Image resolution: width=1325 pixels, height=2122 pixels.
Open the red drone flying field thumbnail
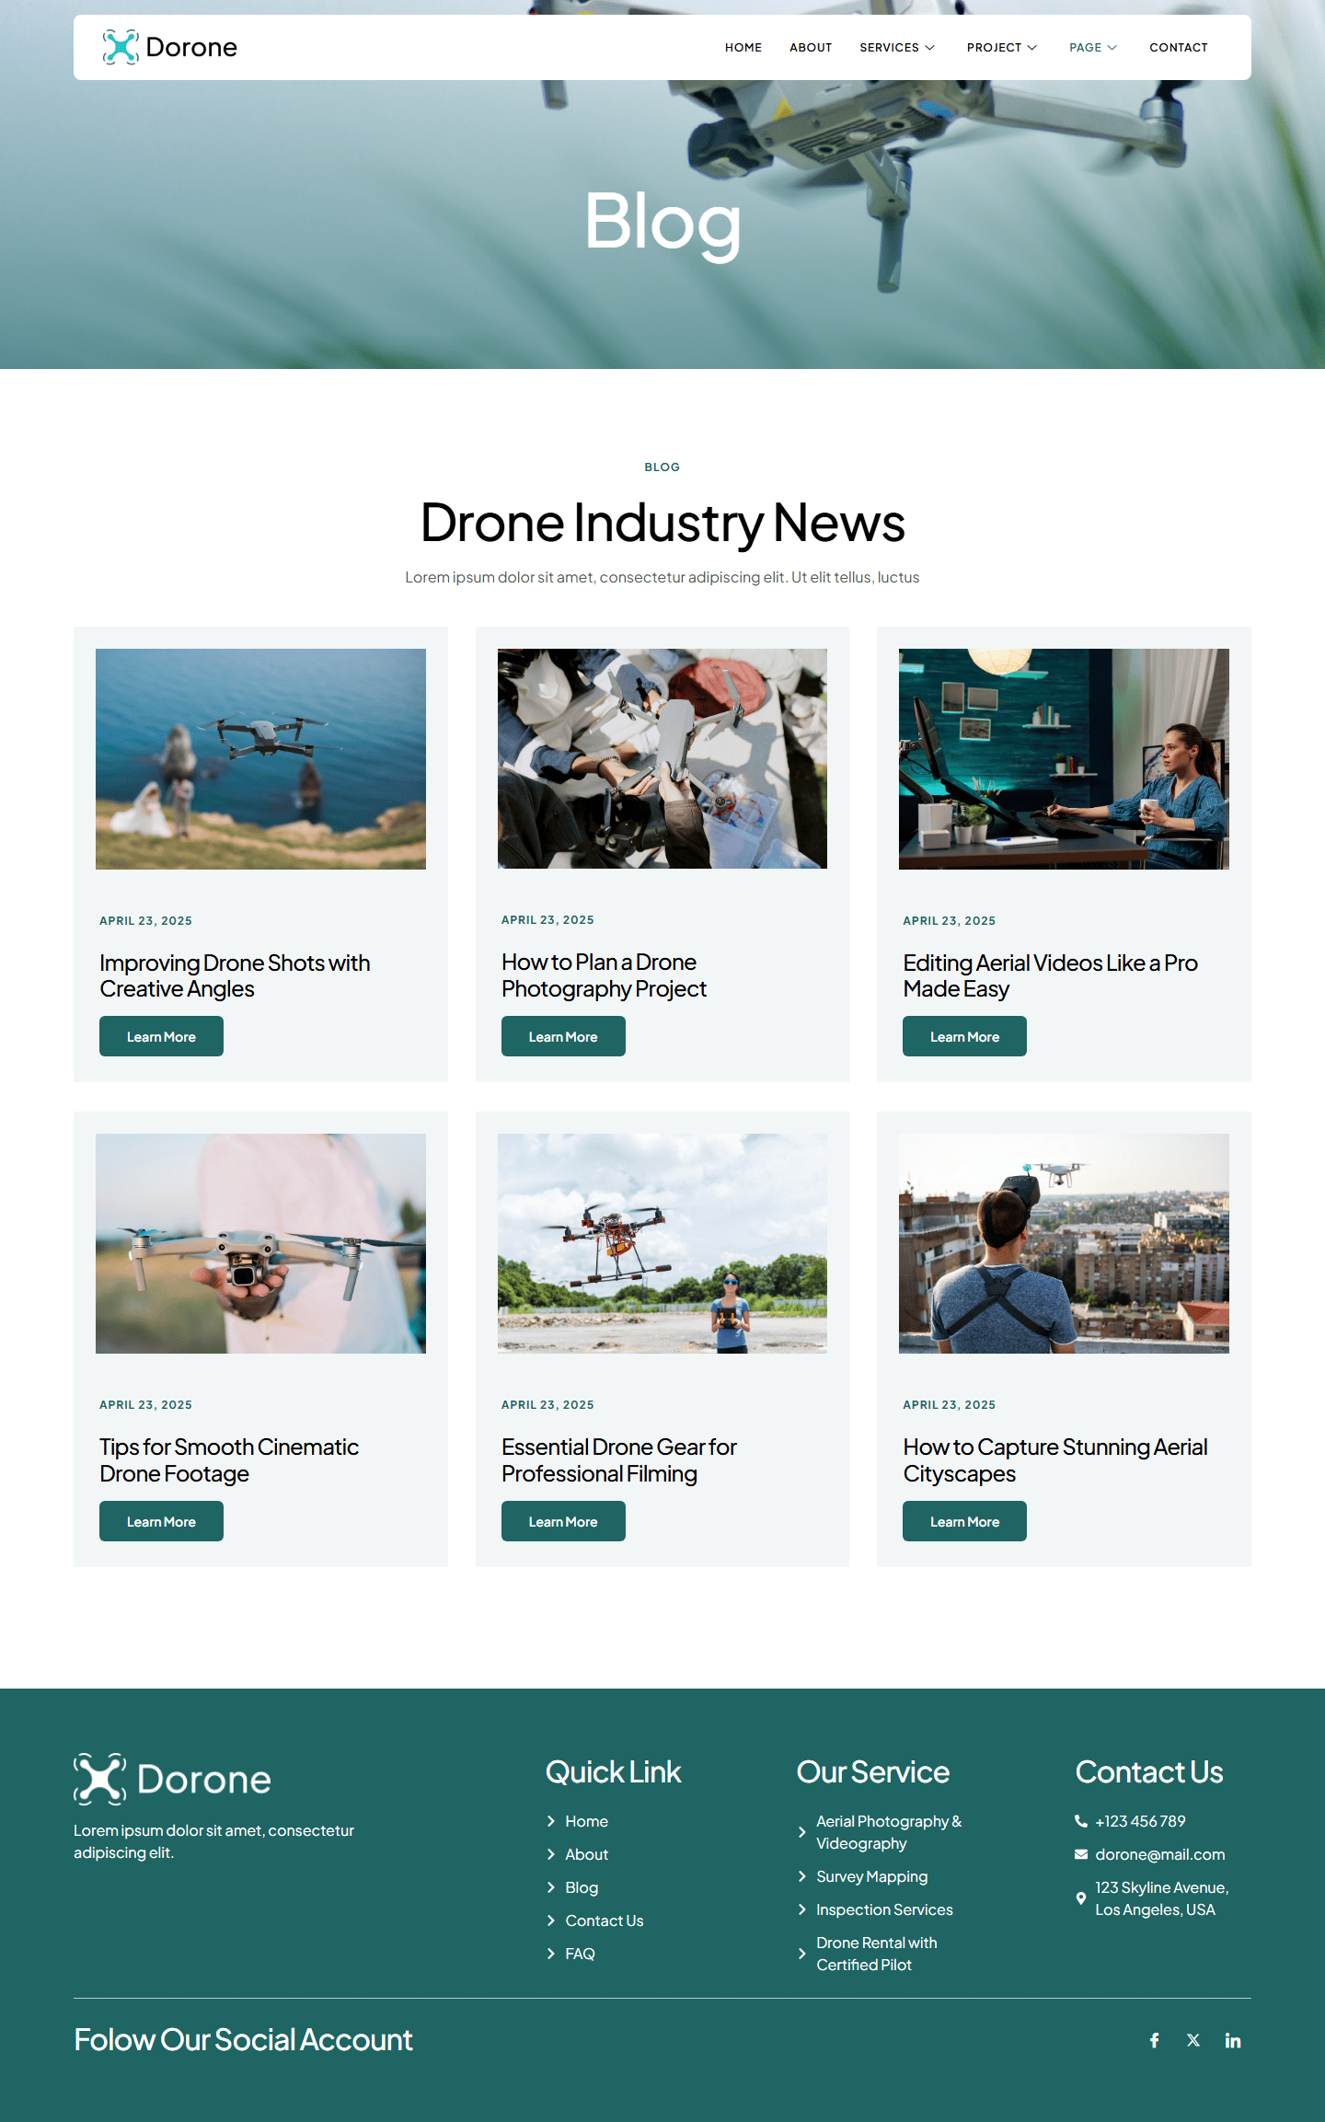(662, 1243)
